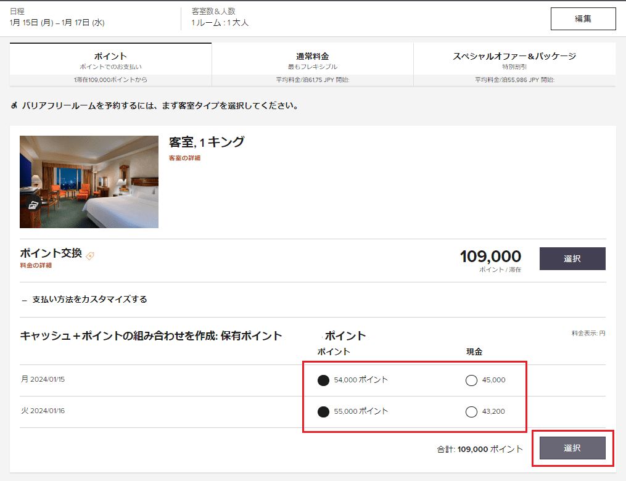Image resolution: width=626 pixels, height=481 pixels.
Task: Select 55,000 ポイント radio for 01/16
Action: click(323, 412)
